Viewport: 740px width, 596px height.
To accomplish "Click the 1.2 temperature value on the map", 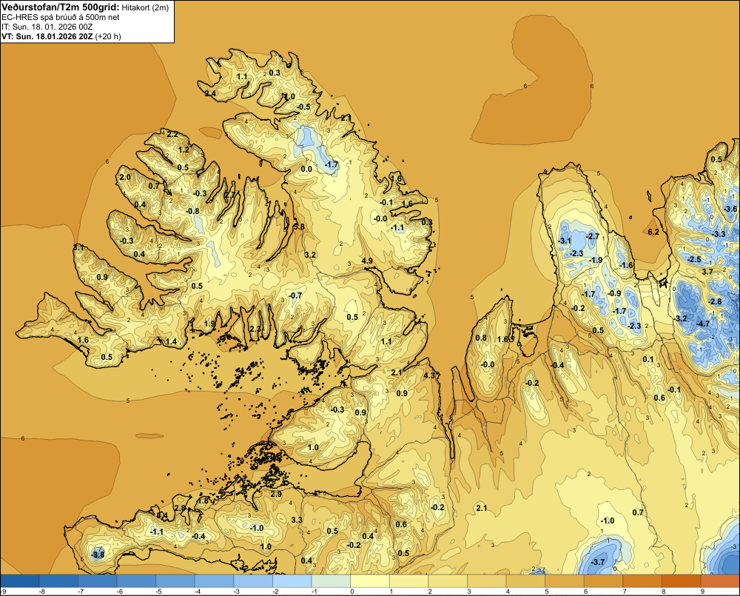I will coord(184,150).
